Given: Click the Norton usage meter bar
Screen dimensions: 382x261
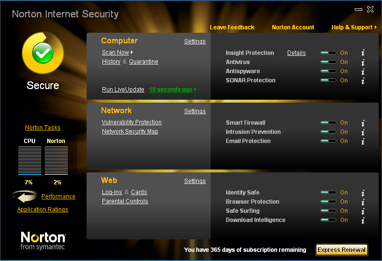Looking at the screenshot, I should [56, 160].
